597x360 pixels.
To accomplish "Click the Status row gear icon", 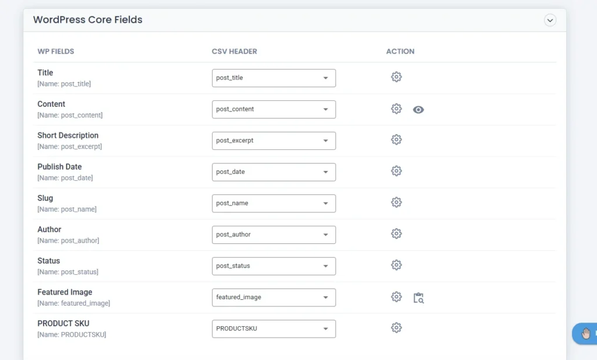I will click(396, 265).
